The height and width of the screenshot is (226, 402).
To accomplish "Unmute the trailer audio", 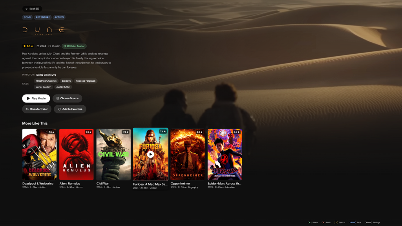I will [37, 109].
